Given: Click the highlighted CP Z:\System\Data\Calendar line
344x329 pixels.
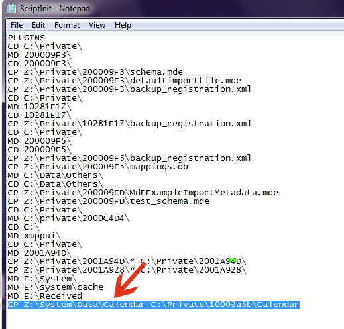Looking at the screenshot, I should (154, 305).
